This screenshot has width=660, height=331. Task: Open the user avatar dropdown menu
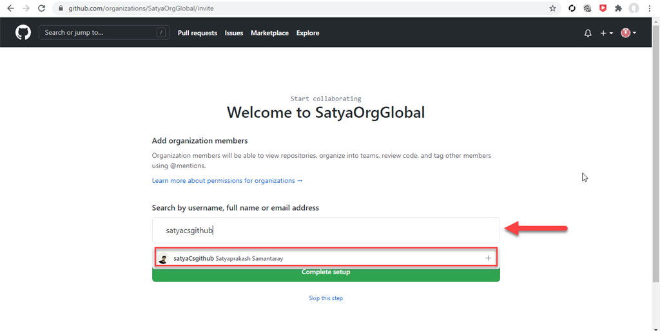628,33
